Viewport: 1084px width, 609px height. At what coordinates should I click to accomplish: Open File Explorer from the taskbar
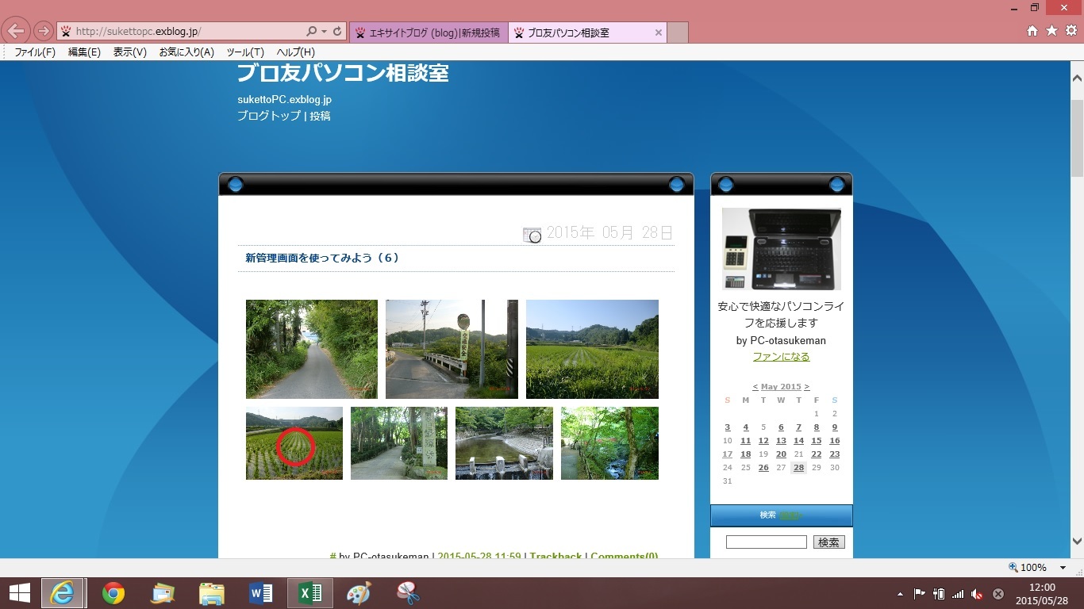212,593
